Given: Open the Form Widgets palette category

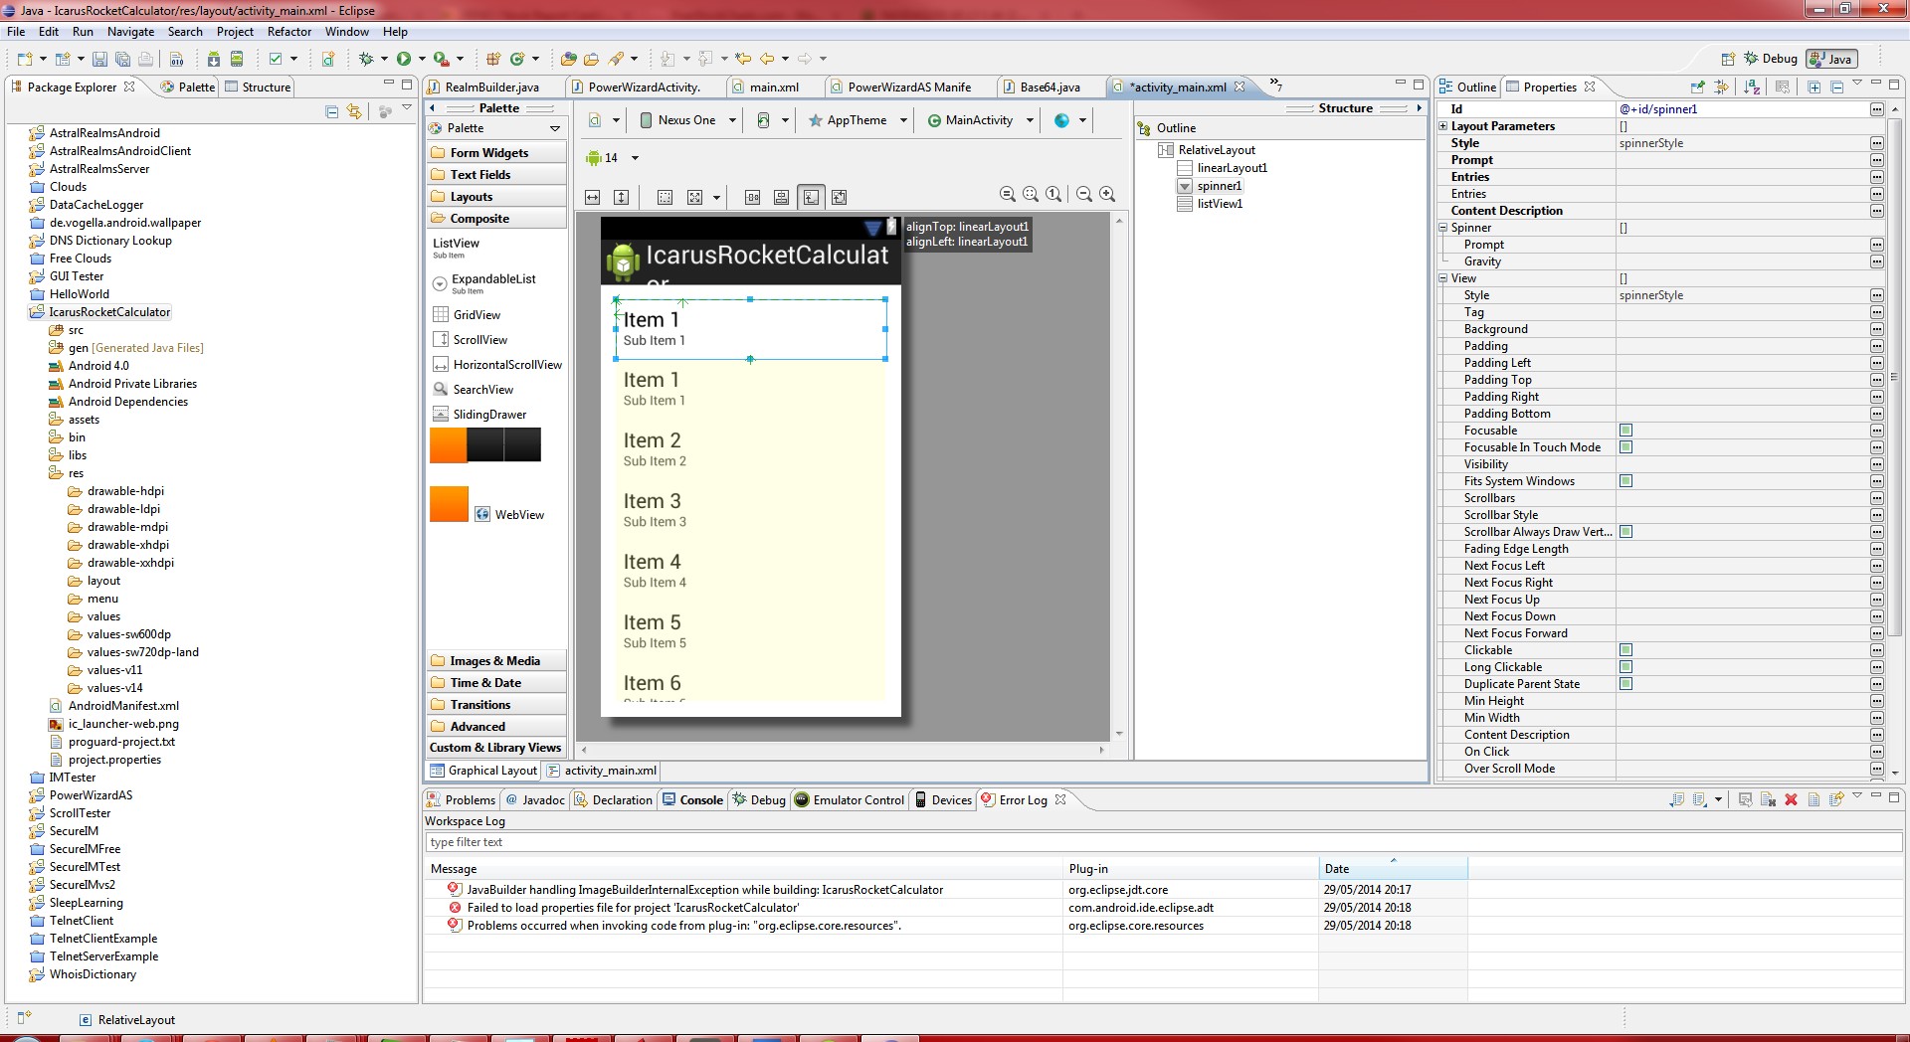Looking at the screenshot, I should (x=496, y=153).
